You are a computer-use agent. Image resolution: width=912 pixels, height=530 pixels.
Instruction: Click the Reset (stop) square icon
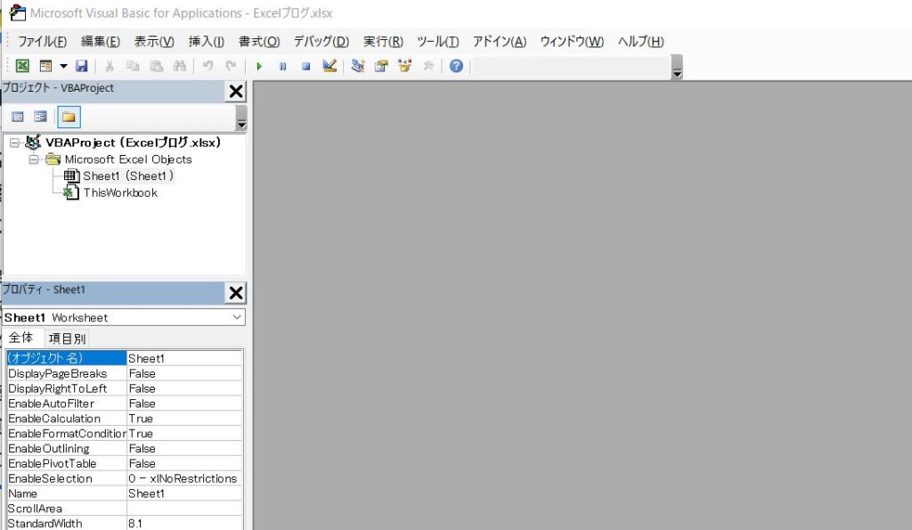(x=305, y=66)
